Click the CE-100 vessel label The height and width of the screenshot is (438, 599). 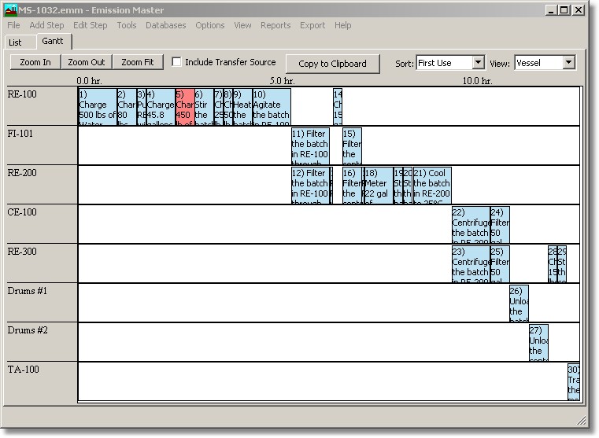click(x=22, y=212)
